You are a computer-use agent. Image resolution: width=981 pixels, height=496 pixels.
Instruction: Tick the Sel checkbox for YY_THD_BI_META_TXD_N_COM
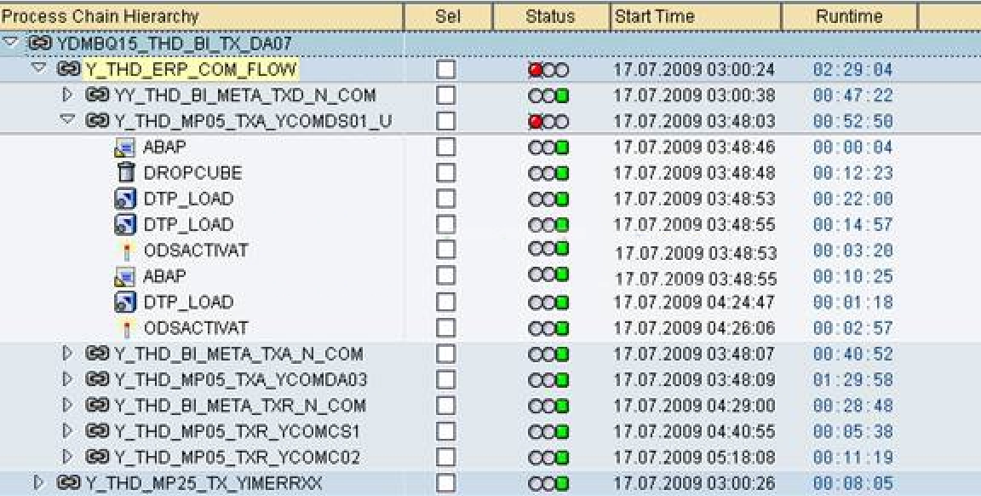coord(445,95)
